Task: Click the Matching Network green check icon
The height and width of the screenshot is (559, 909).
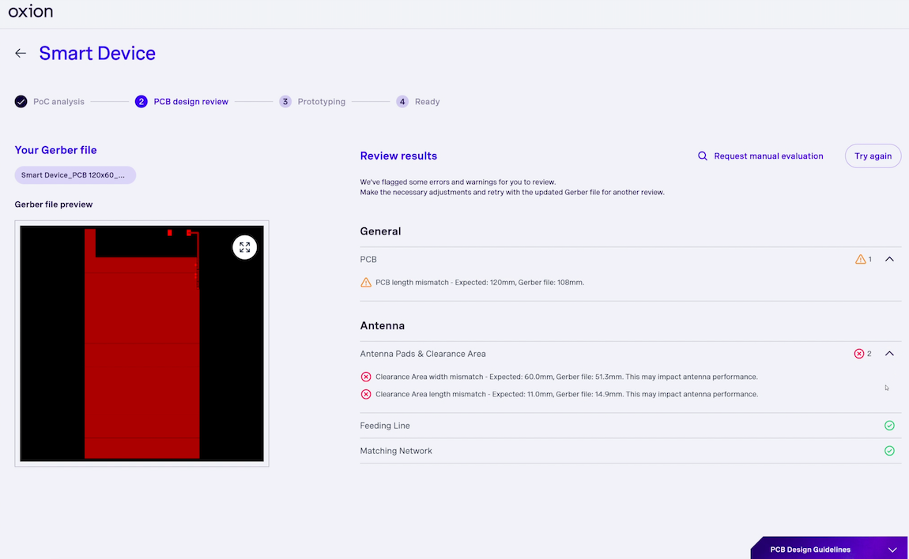Action: [889, 451]
